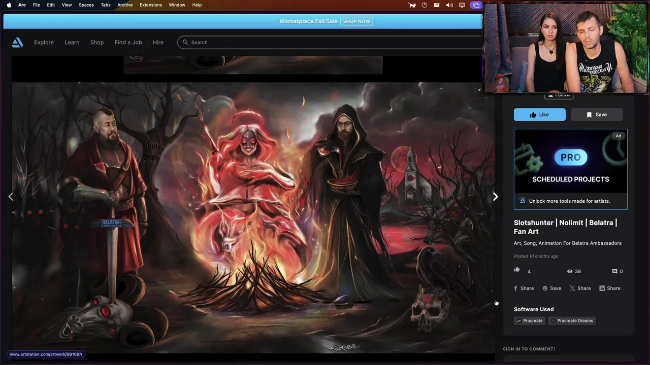
Task: Click the running cat menu bar icon
Action: pyautogui.click(x=412, y=5)
